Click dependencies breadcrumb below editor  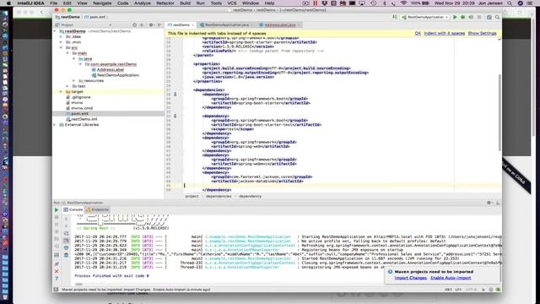[219, 196]
